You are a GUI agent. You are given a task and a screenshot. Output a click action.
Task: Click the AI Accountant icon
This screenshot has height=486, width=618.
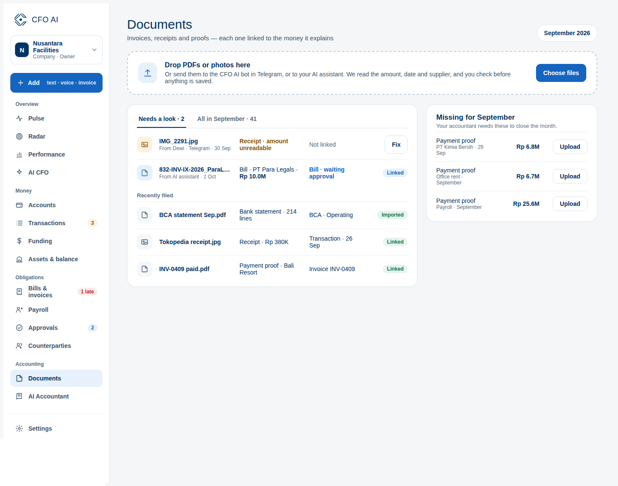coord(19,396)
